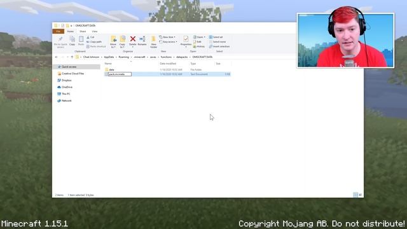Click the Copy icon in Clipboard group
The height and width of the screenshot is (229, 407).
pos(72,39)
